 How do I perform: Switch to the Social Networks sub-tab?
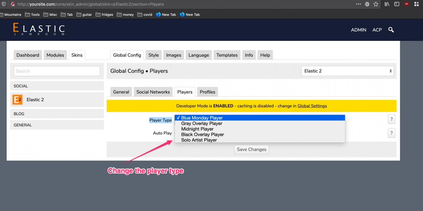(153, 92)
